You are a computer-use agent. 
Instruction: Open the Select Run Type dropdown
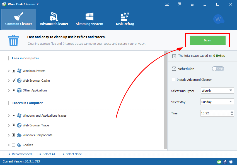pos(217,91)
